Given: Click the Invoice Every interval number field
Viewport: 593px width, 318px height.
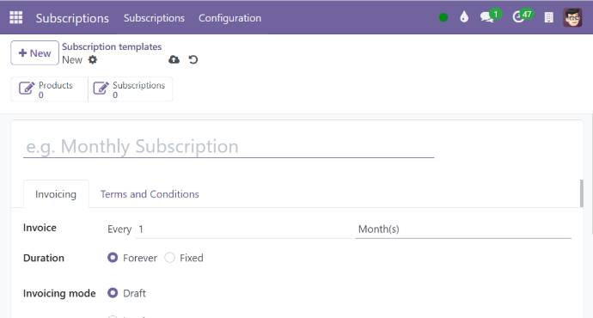Looking at the screenshot, I should point(243,229).
